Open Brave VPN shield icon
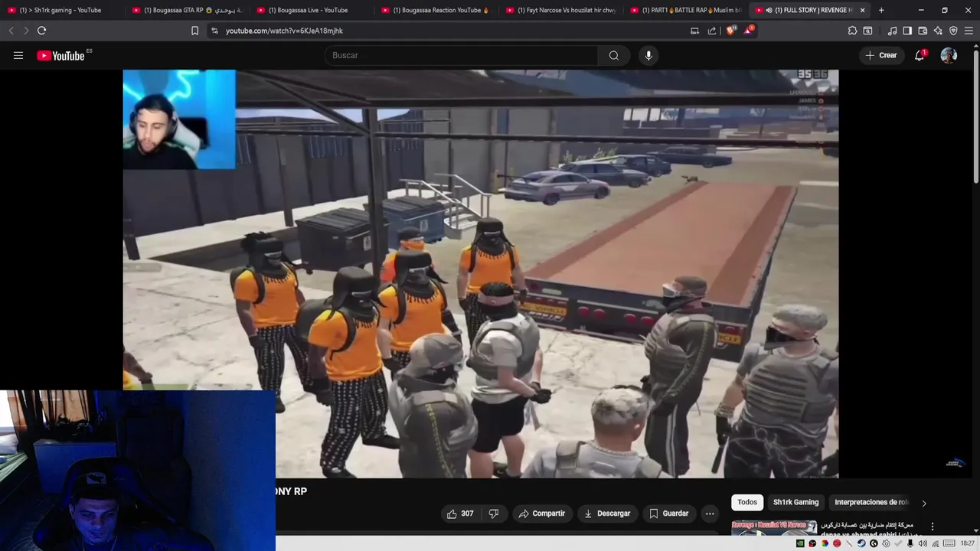Screen dimensions: 980x551 pos(953,31)
